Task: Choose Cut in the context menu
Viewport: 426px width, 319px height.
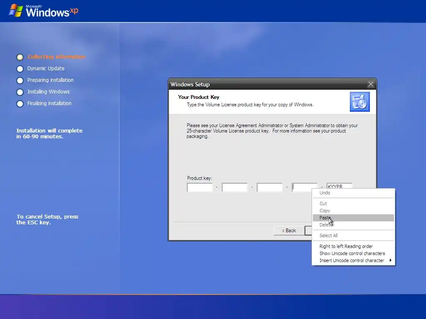Action: (353, 204)
